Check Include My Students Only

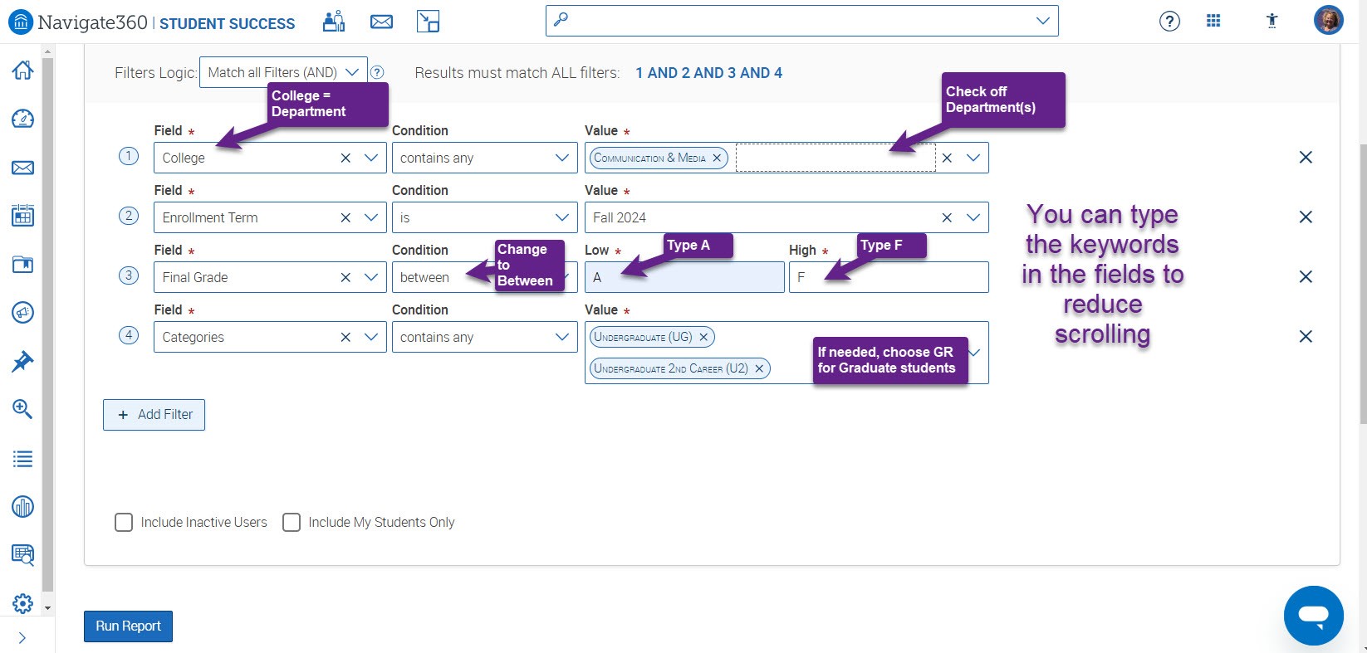[x=292, y=523]
